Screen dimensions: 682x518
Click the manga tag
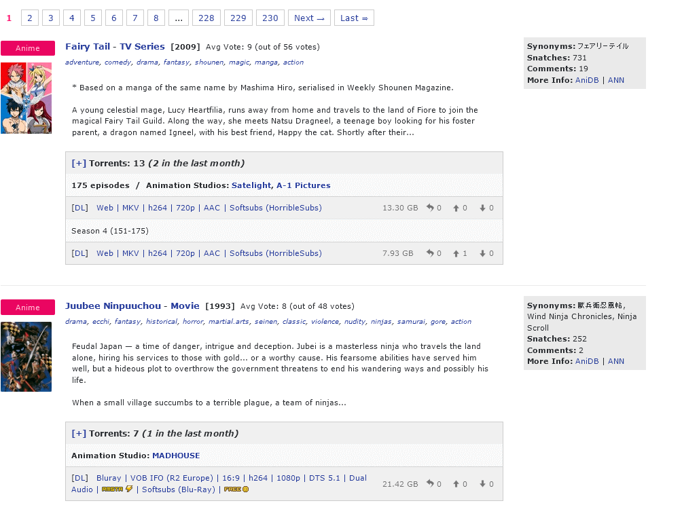[266, 62]
